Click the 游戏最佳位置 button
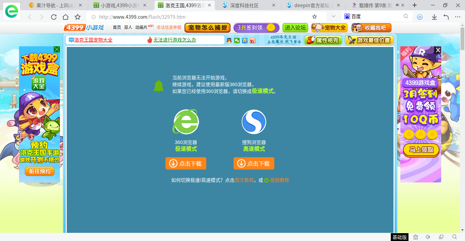 (369, 40)
